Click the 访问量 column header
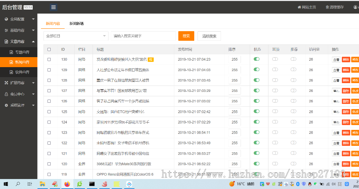Screen dimensions: 359x189 click(314, 50)
